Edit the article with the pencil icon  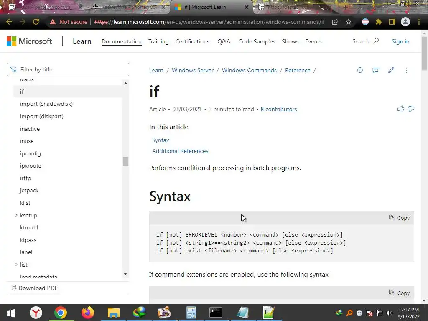pos(391,70)
